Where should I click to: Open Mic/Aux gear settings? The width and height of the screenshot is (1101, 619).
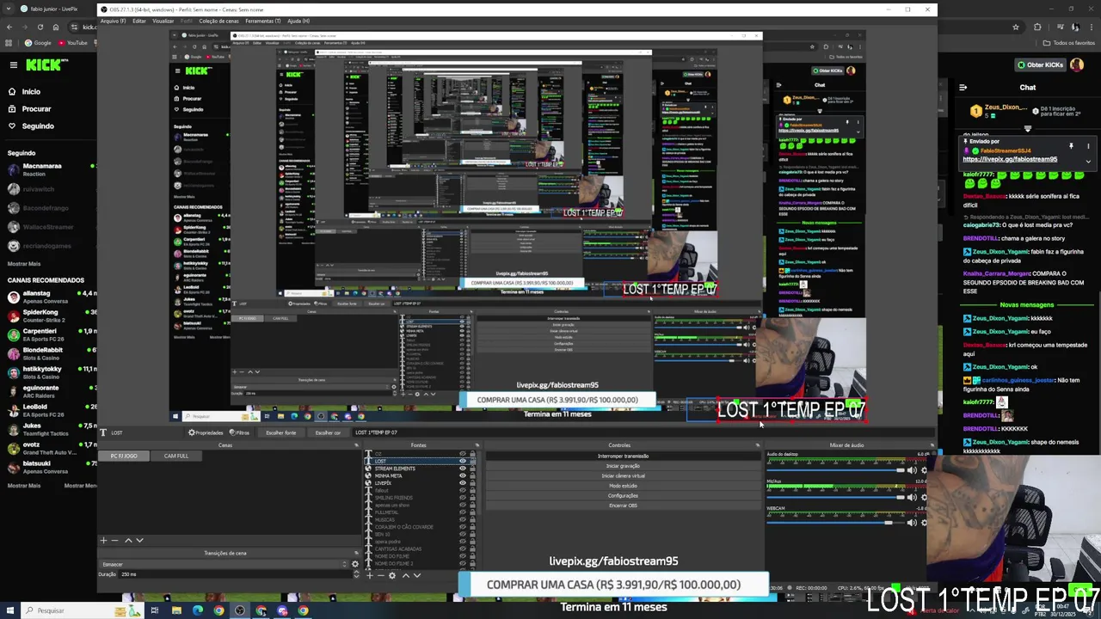[924, 498]
